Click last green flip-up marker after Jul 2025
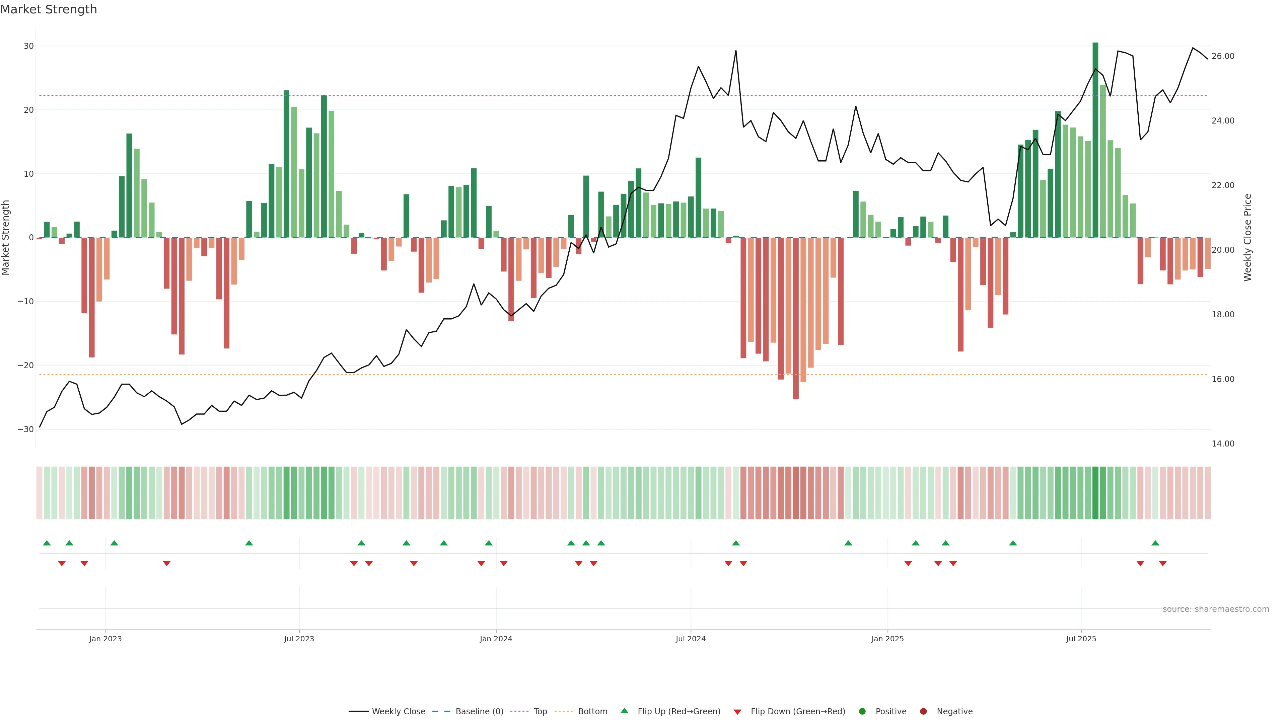1286x723 pixels. (1155, 543)
